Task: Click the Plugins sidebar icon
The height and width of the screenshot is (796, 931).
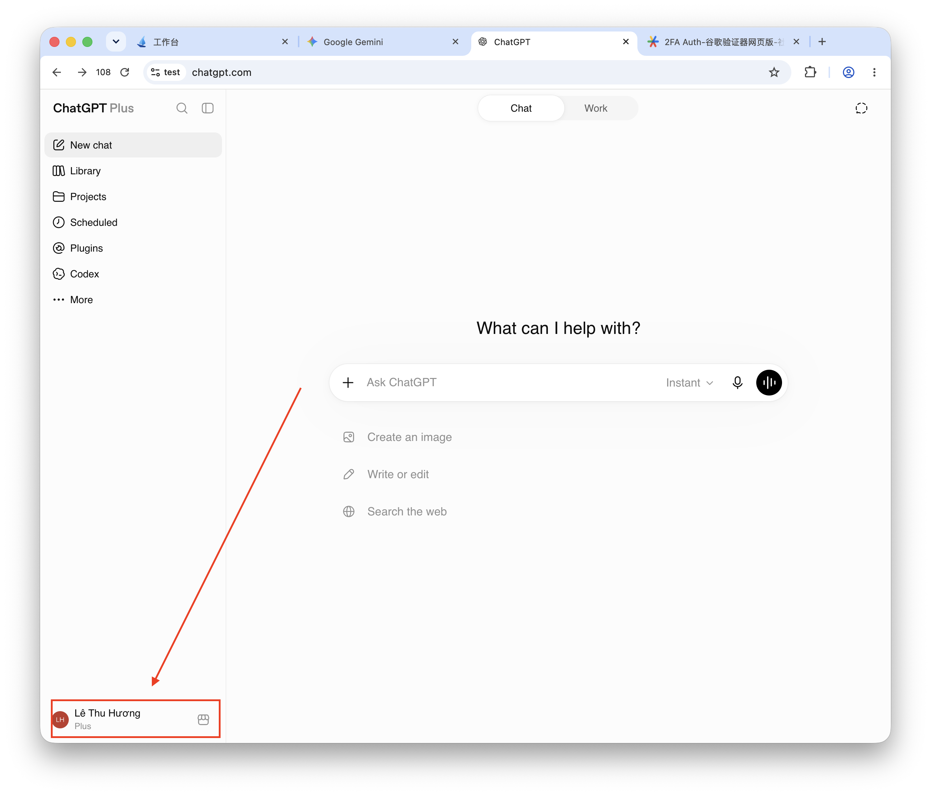Action: [x=58, y=248]
